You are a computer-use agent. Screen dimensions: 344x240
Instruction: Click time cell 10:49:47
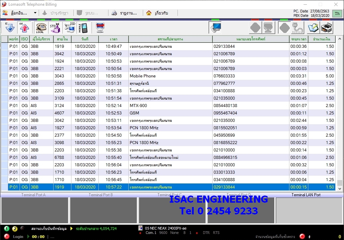tap(114, 46)
